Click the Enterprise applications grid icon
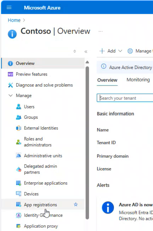Image resolution: width=153 pixels, height=231 pixels. point(19,183)
